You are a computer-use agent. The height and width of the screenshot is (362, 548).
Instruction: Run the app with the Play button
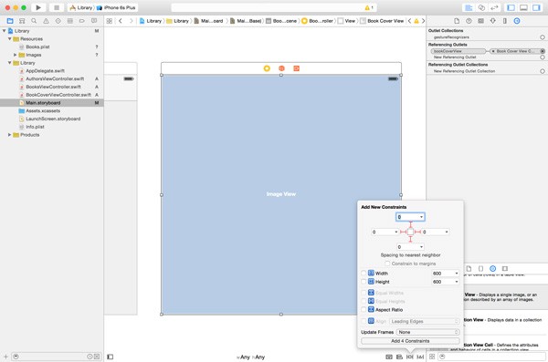[x=38, y=7]
